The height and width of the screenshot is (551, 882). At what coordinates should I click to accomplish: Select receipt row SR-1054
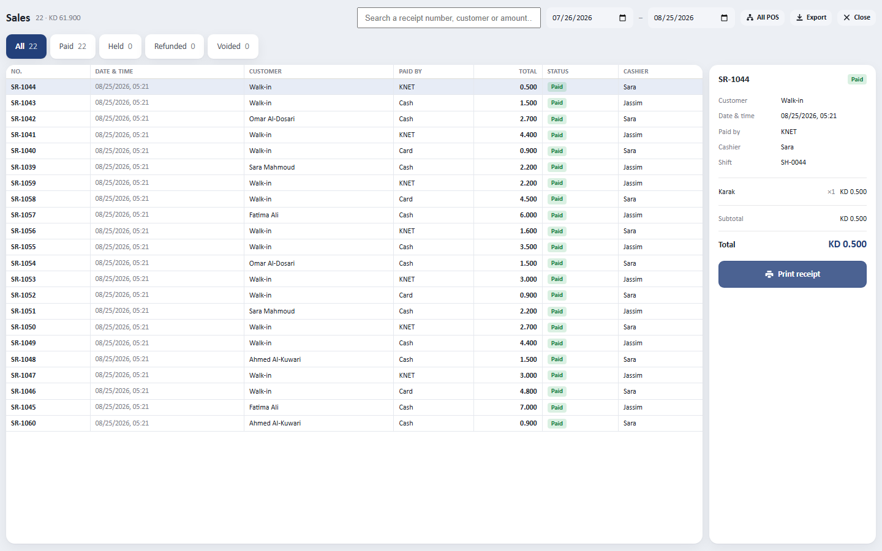(x=354, y=263)
